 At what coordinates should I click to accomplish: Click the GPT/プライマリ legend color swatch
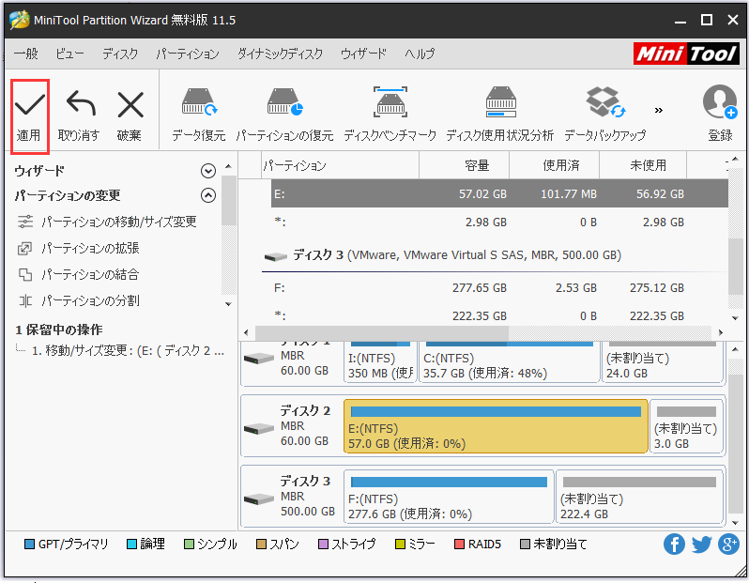(29, 545)
